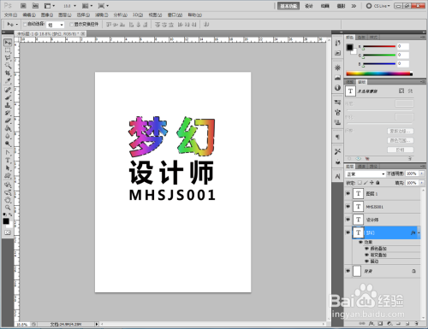
Task: Open the Color panel options menu
Action: (422, 38)
